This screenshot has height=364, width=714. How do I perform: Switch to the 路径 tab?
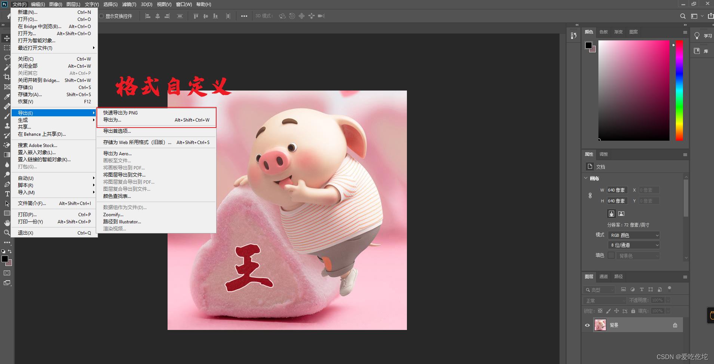[619, 276]
